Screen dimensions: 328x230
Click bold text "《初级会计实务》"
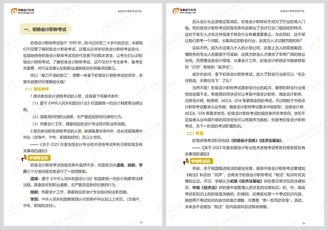(x=245, y=141)
